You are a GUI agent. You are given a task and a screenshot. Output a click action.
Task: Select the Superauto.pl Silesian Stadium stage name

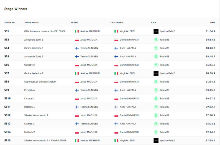(40, 82)
